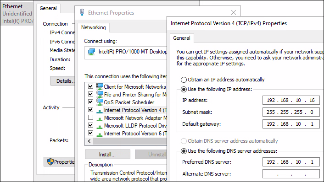Close the Ethernet Properties dialog
Viewport: 324px width, 182px height.
tap(234, 12)
